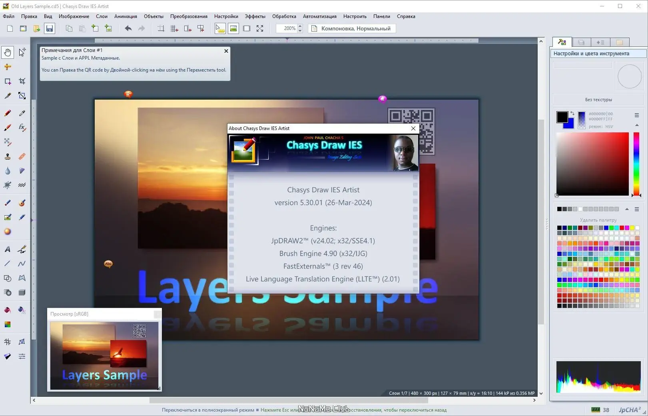Choose the Paintbrush tool
Viewport: 648px width, 416px height.
(8, 128)
